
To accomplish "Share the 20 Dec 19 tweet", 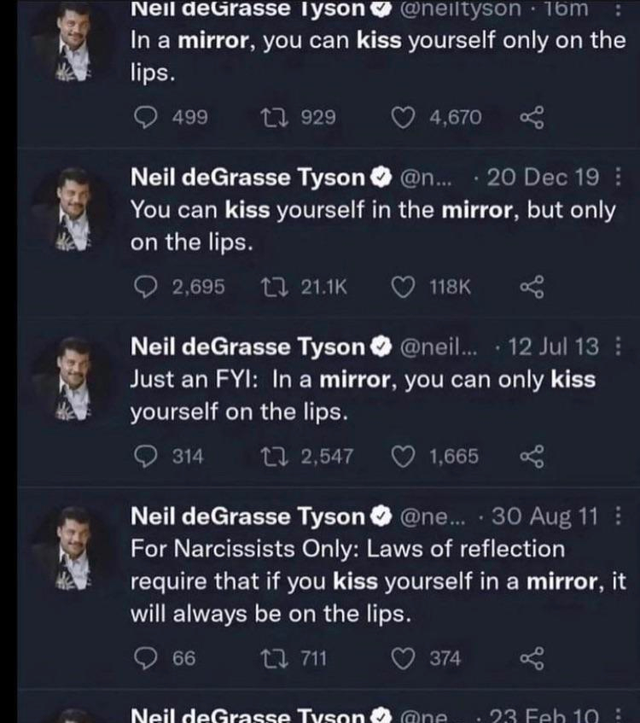I will click(x=531, y=287).
